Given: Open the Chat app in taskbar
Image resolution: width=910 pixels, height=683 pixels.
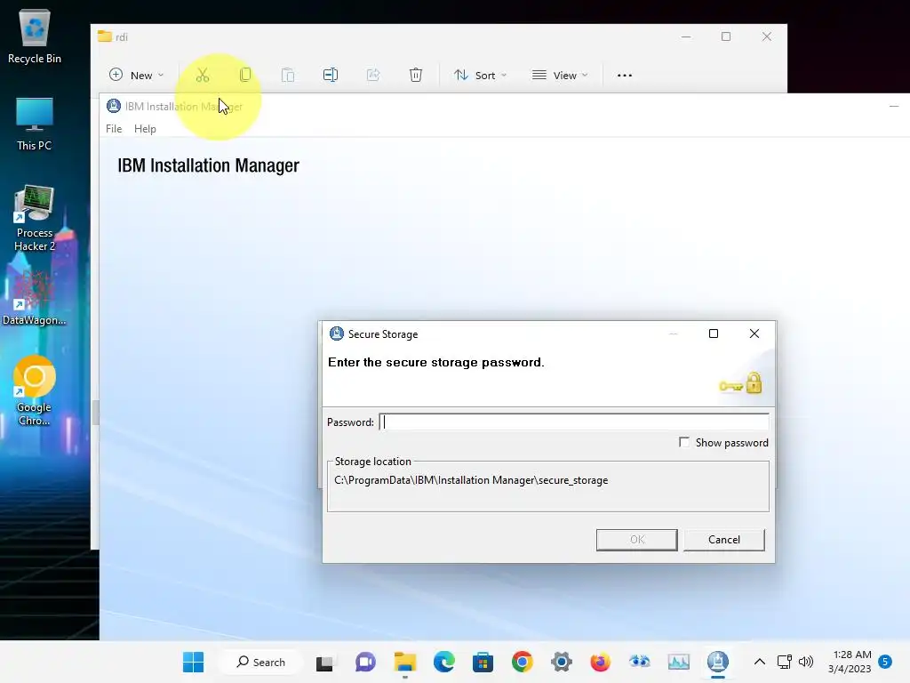Looking at the screenshot, I should pos(365,662).
